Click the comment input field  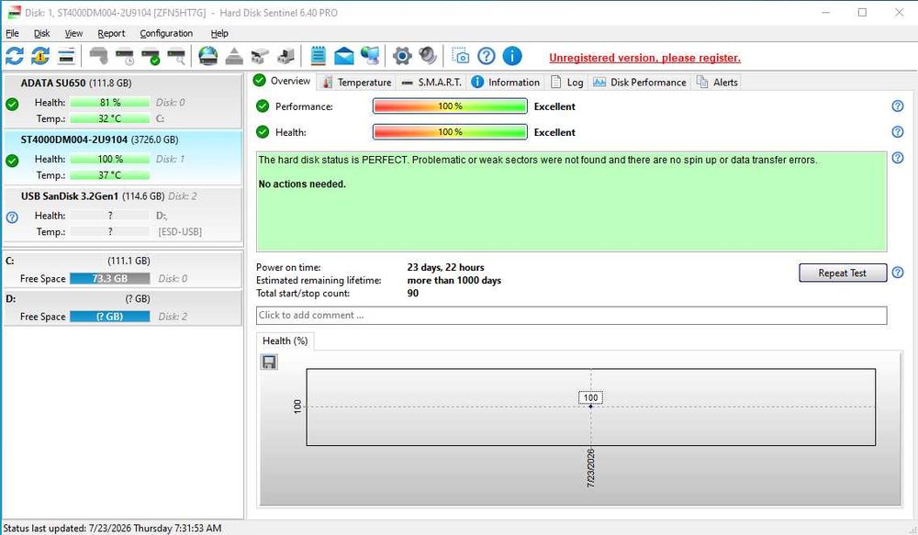(x=571, y=315)
